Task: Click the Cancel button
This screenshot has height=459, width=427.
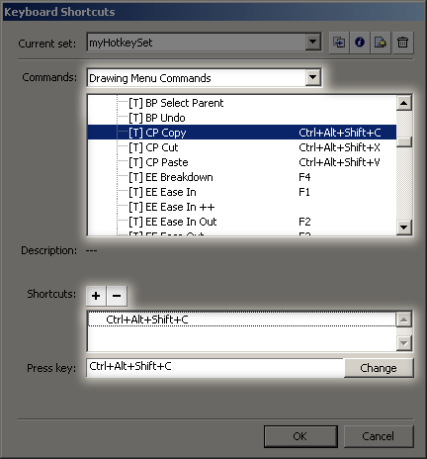Action: (379, 436)
